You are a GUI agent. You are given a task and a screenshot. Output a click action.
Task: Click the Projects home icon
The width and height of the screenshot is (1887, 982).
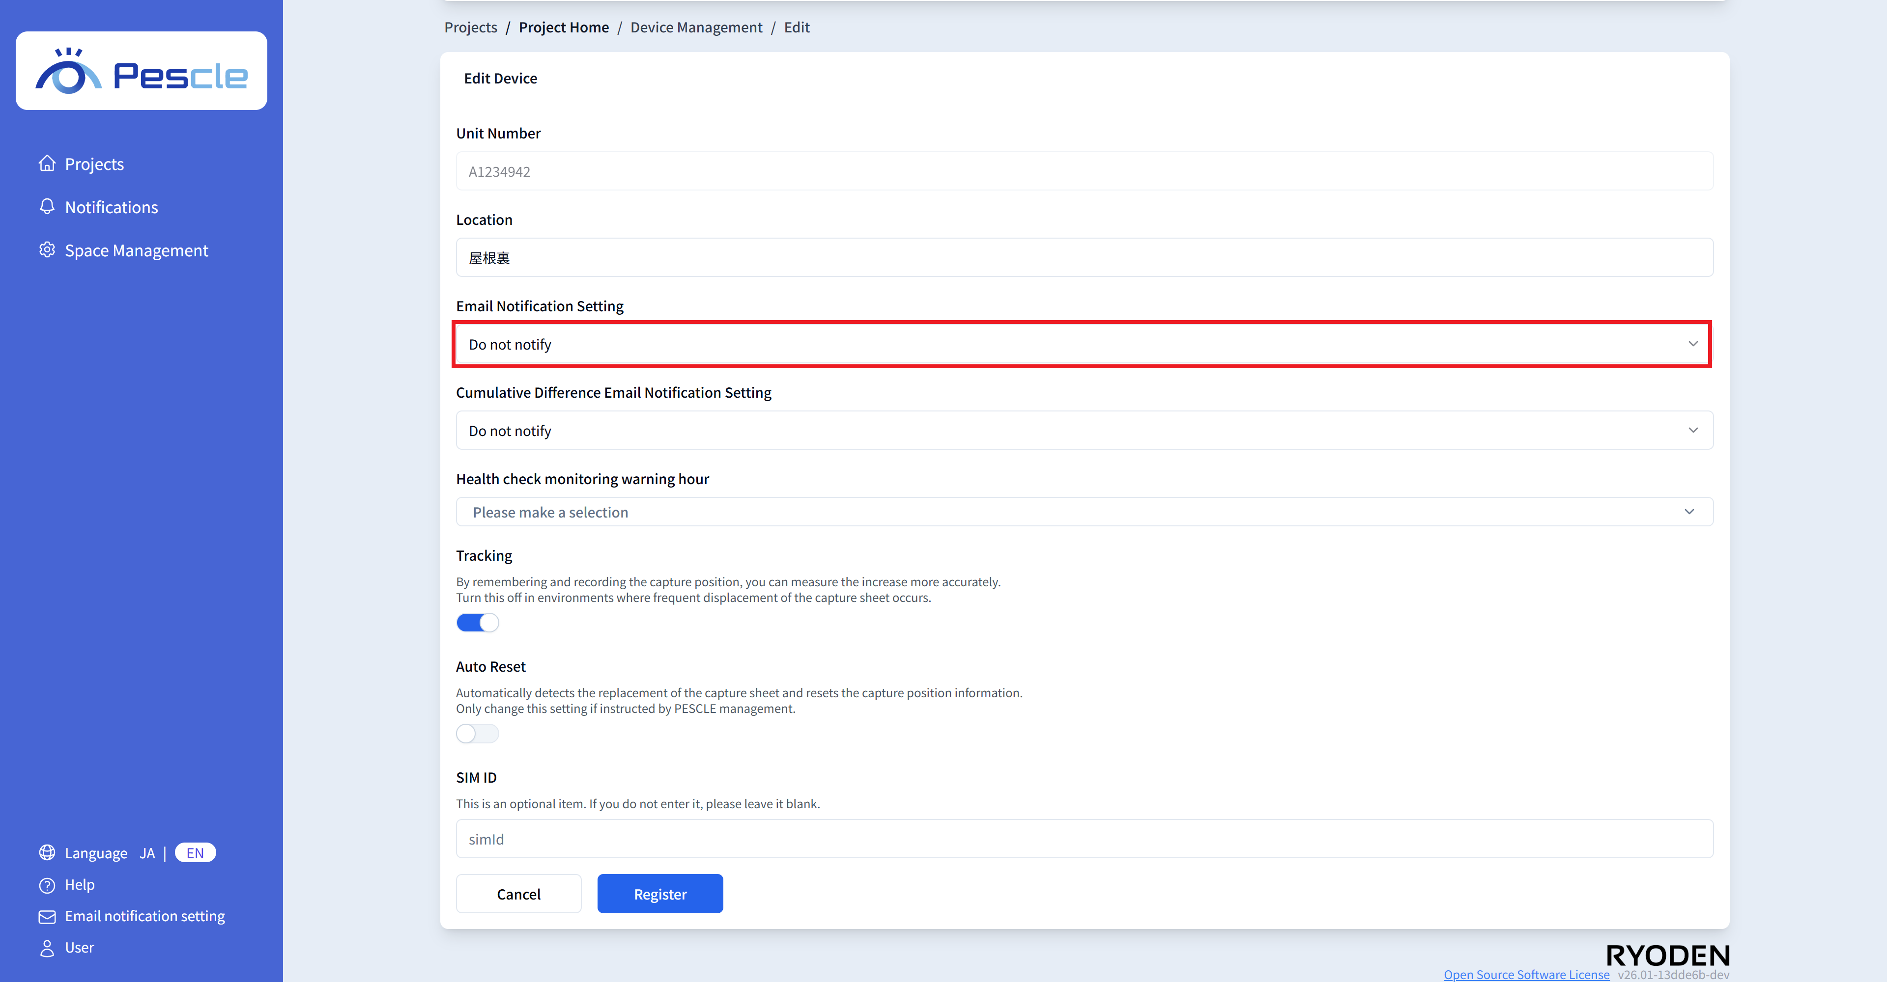pyautogui.click(x=47, y=163)
